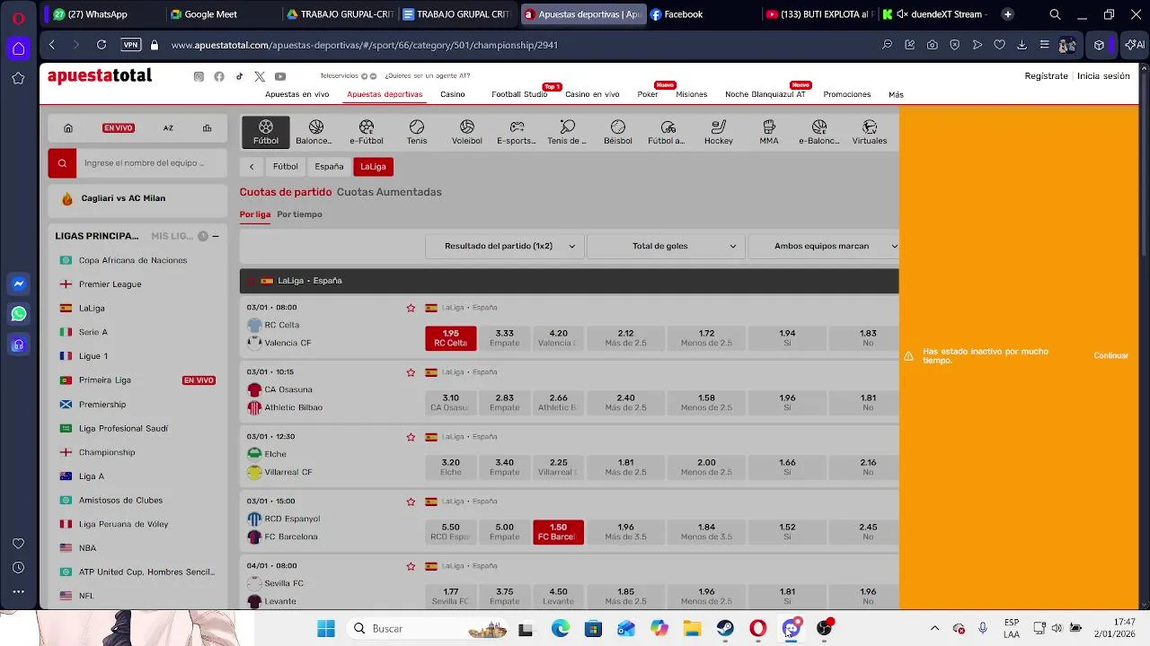Open Steam from the taskbar
Screen dimensions: 1150x646
(x=725, y=628)
